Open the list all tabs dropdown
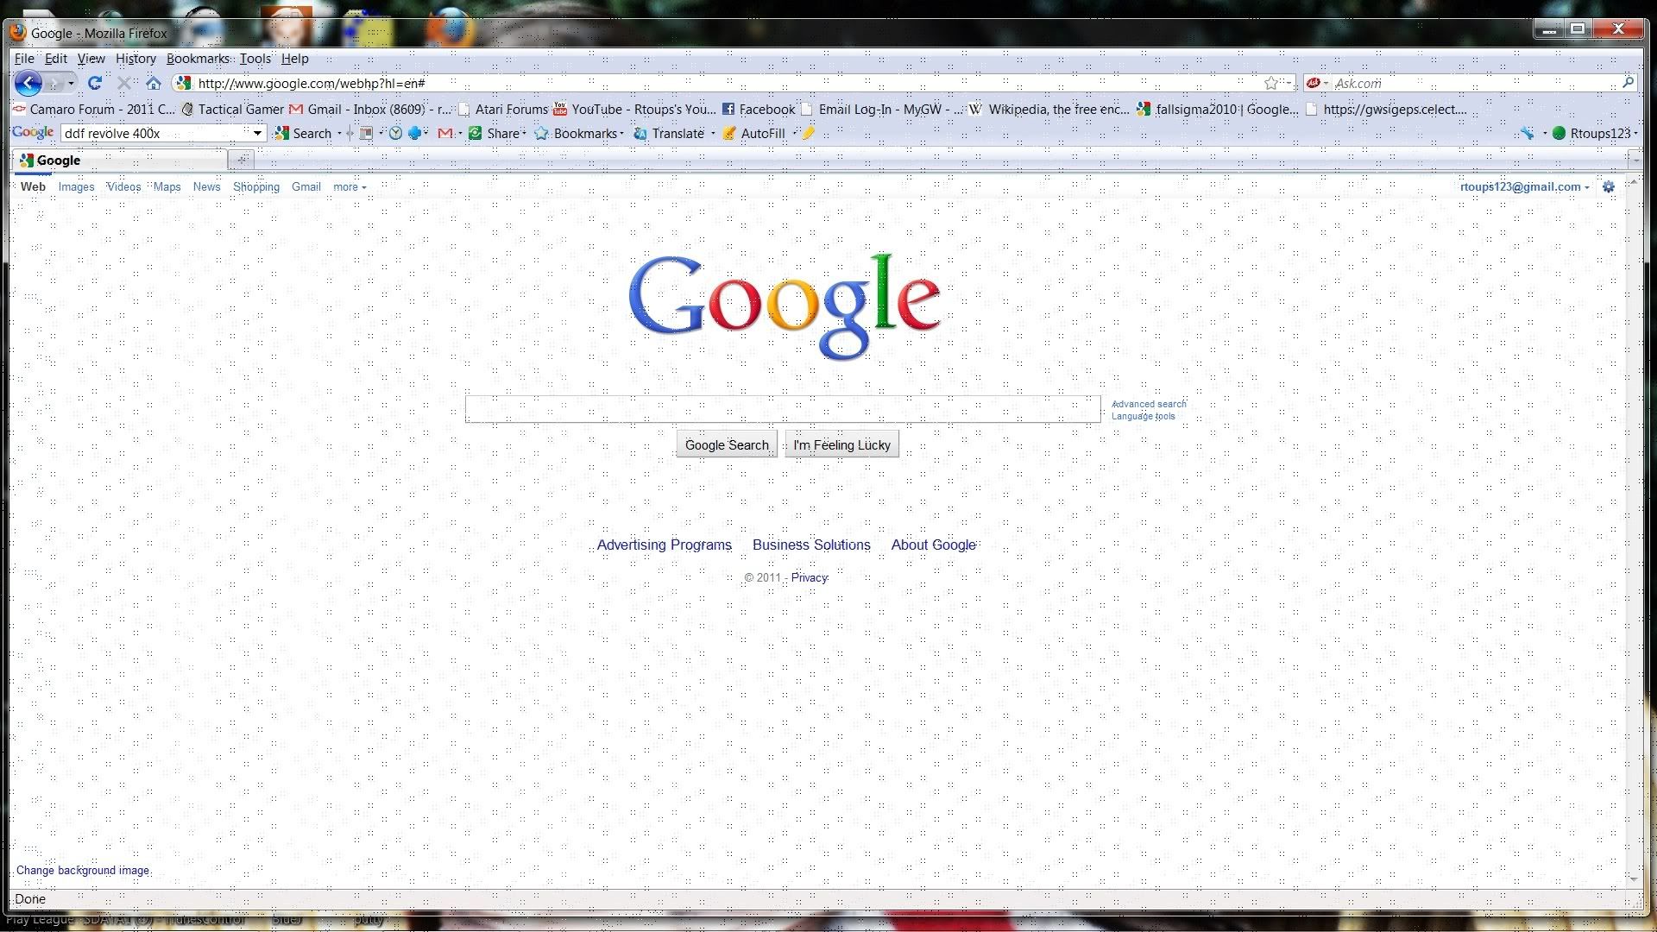 [x=1635, y=160]
